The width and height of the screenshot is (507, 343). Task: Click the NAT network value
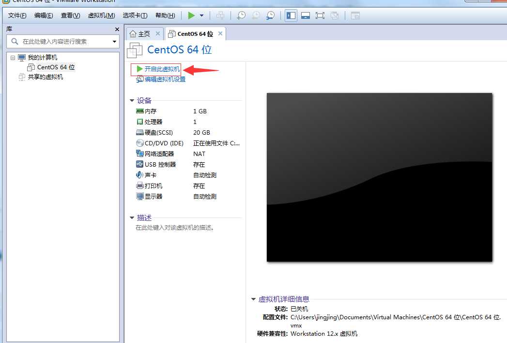click(199, 154)
